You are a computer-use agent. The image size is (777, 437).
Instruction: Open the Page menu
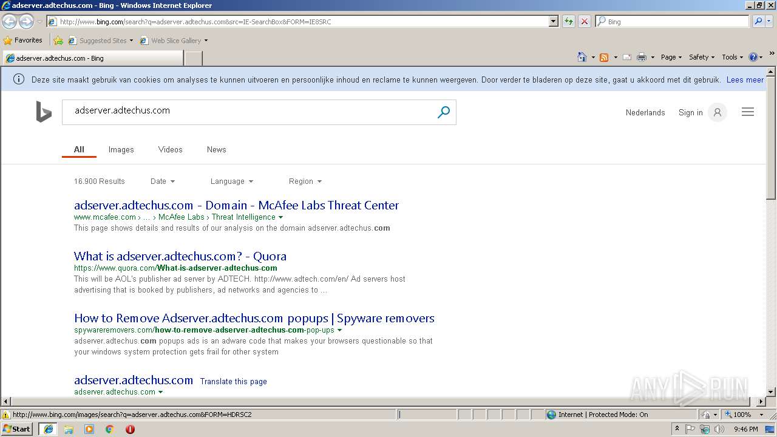tap(671, 57)
